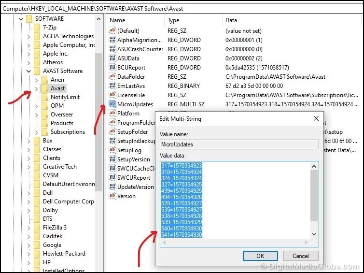Click the REG_MULTI_SZ type cell

pos(186,104)
